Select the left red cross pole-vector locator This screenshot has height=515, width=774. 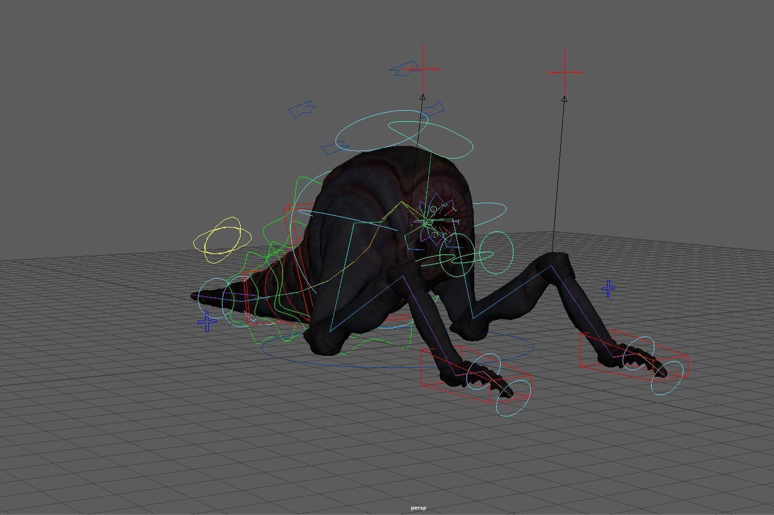(423, 69)
